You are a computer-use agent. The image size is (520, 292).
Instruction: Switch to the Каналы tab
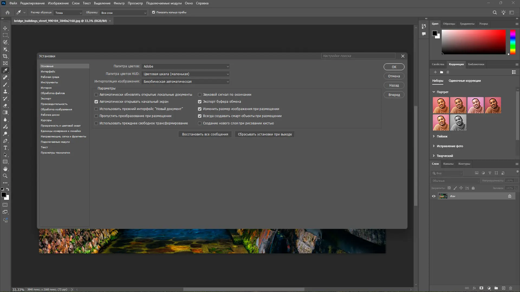[448, 164]
